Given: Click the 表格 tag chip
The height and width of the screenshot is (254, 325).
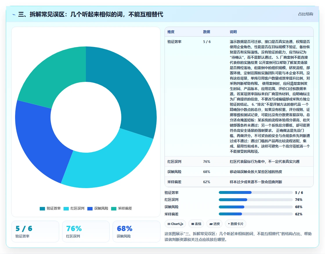Looking at the screenshot, I should 196,224.
